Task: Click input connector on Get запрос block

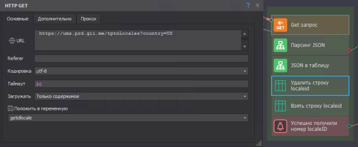Action: tap(271, 20)
